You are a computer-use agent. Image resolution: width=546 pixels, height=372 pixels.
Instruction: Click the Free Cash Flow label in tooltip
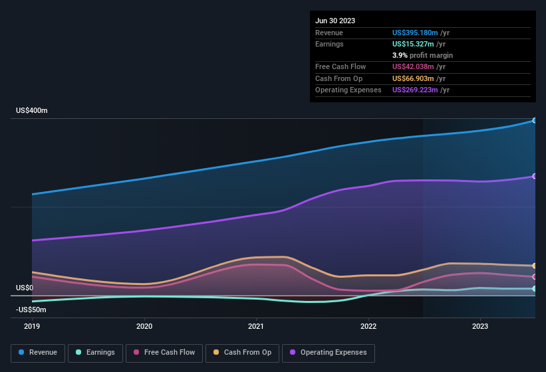(341, 66)
